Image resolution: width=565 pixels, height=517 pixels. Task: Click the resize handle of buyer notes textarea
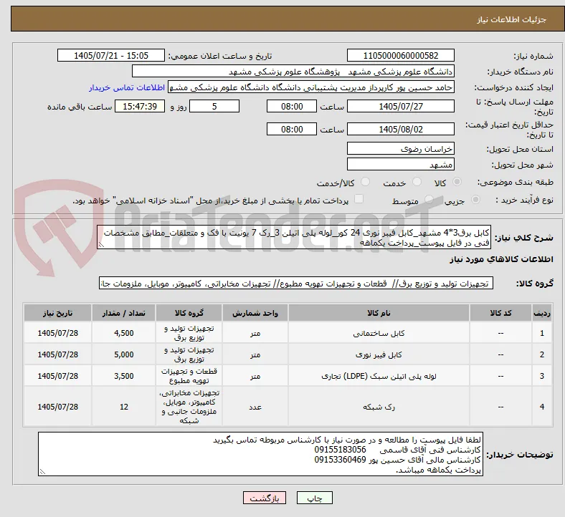pos(42,472)
